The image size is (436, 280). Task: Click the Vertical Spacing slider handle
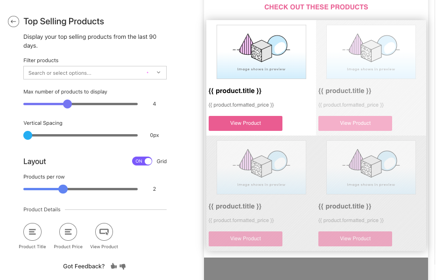27,135
